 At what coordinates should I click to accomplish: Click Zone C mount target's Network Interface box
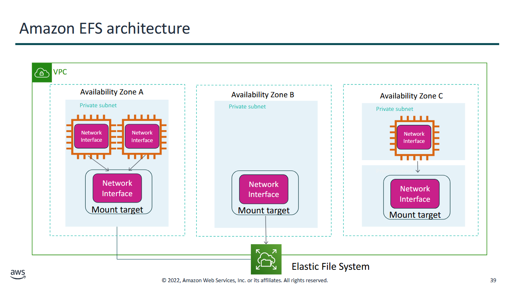tap(415, 194)
